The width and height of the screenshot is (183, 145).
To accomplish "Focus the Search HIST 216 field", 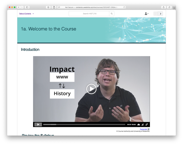I will 89,14.
